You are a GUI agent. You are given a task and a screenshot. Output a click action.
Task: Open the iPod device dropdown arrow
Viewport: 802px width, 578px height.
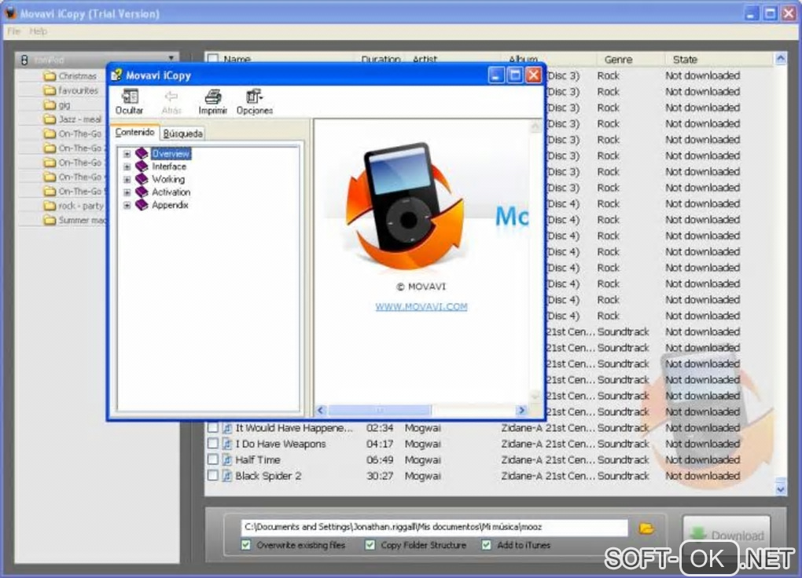coord(171,58)
